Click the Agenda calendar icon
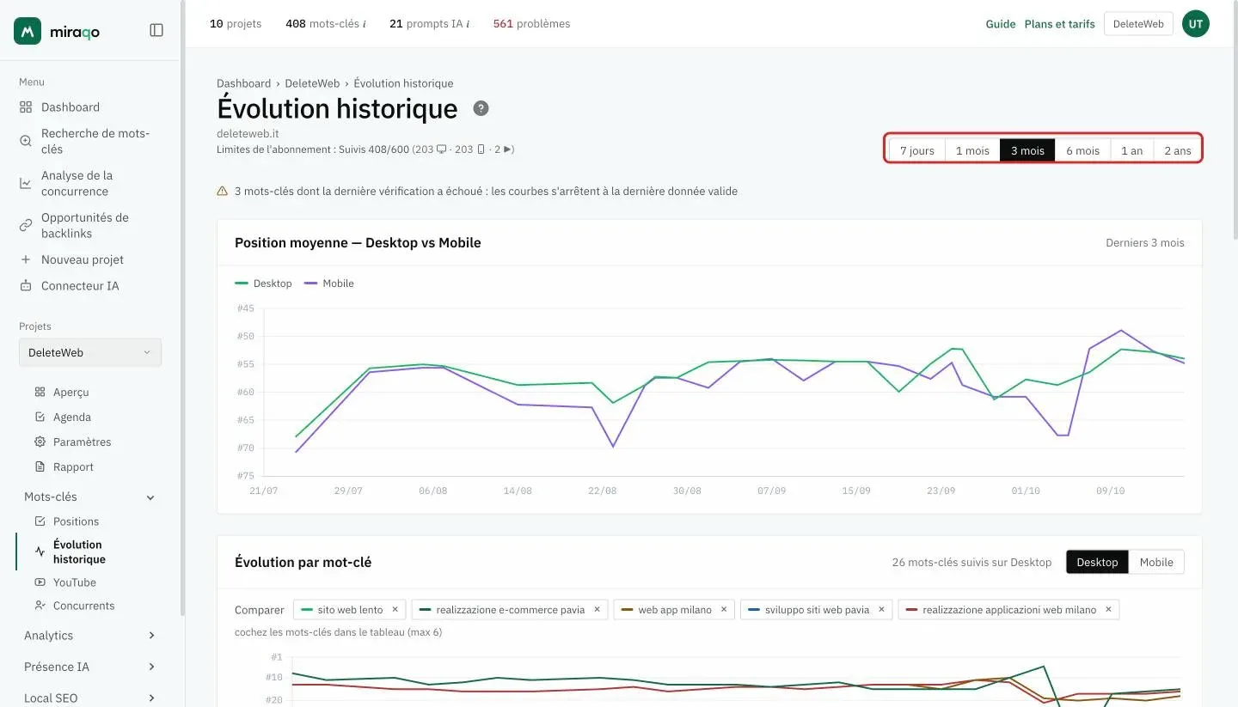Viewport: 1238px width, 707px height. tap(40, 417)
